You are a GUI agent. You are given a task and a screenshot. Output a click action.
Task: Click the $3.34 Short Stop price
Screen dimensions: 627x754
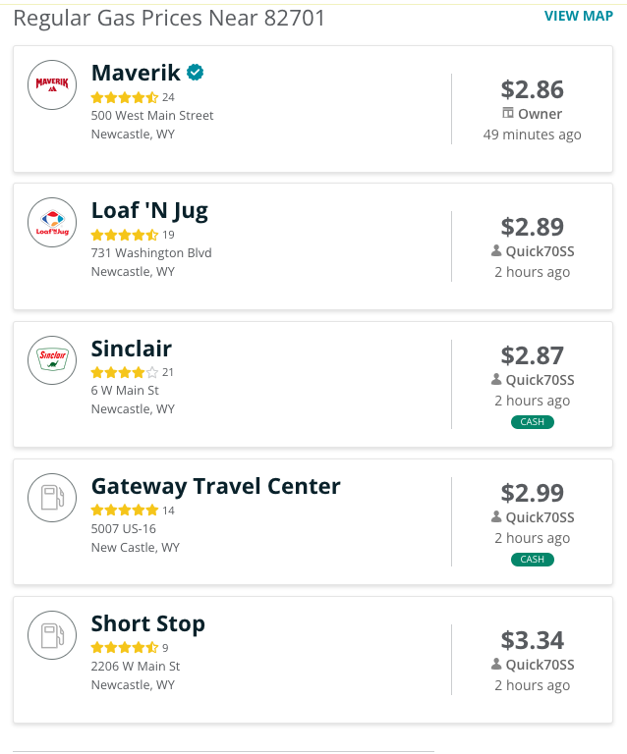tap(533, 640)
